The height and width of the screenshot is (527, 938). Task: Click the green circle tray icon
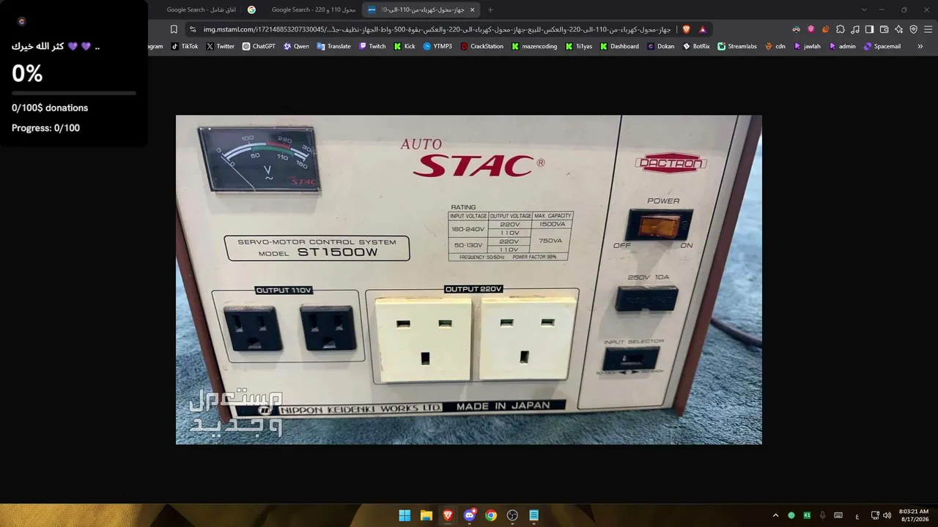pyautogui.click(x=791, y=515)
